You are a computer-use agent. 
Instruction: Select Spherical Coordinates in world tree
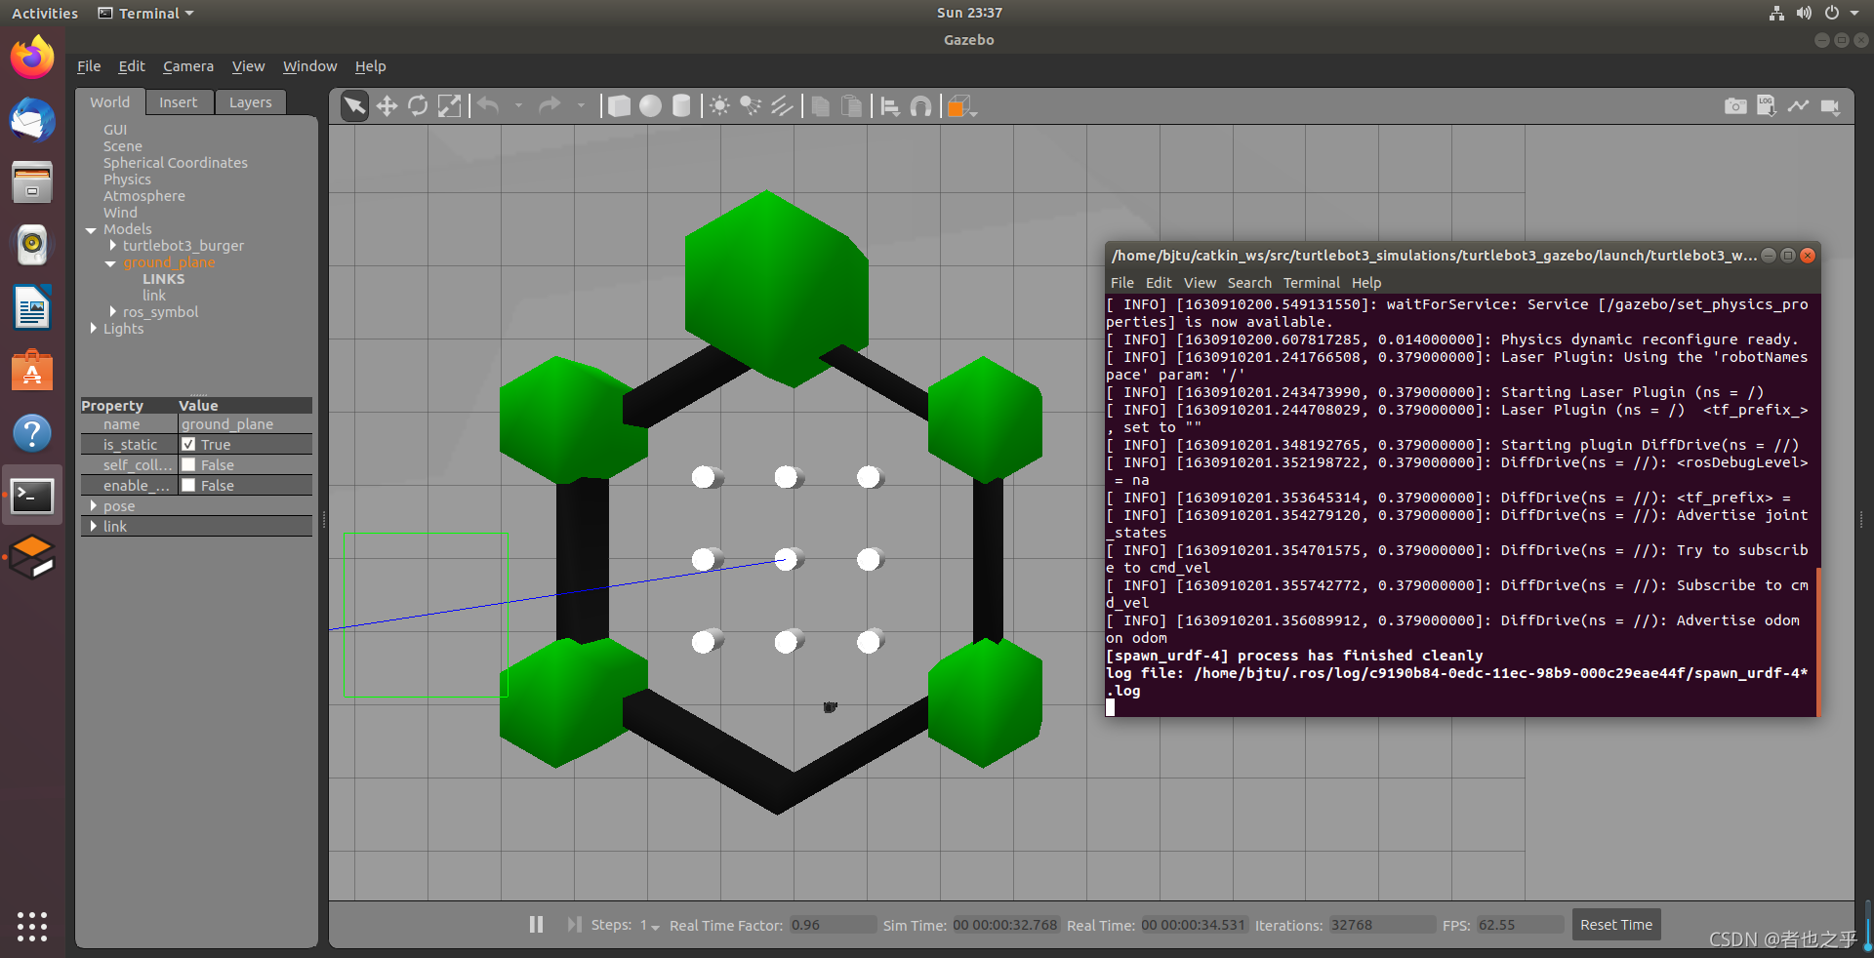pyautogui.click(x=176, y=163)
